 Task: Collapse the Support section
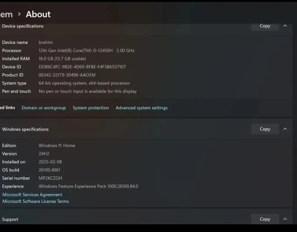[x=285, y=219]
